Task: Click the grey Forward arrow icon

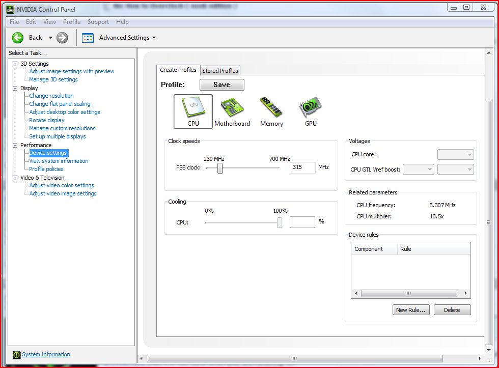Action: click(62, 38)
